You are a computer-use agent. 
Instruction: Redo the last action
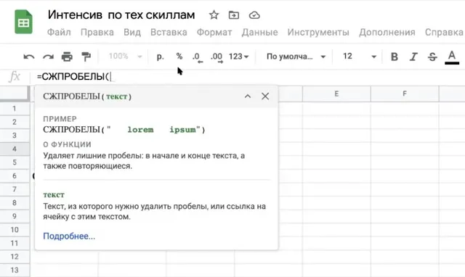[48, 57]
